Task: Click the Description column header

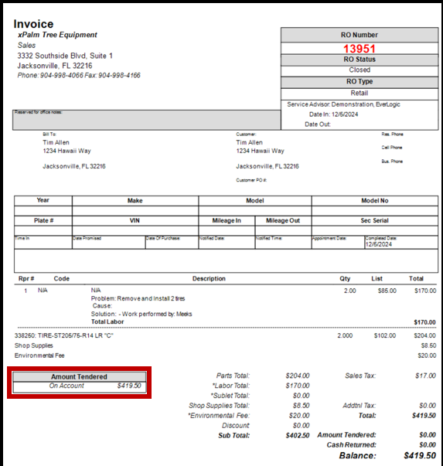Action: pos(209,279)
